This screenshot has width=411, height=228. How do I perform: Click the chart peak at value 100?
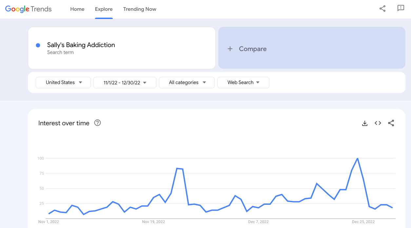357,158
